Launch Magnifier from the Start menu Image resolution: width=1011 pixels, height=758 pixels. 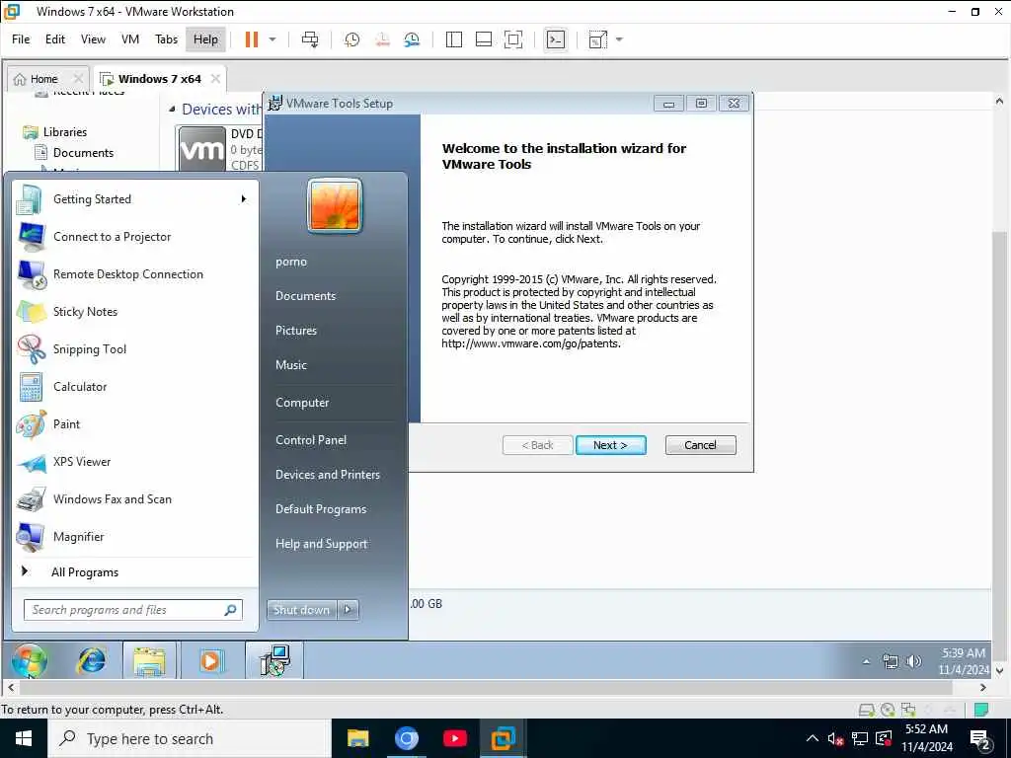[x=79, y=536]
